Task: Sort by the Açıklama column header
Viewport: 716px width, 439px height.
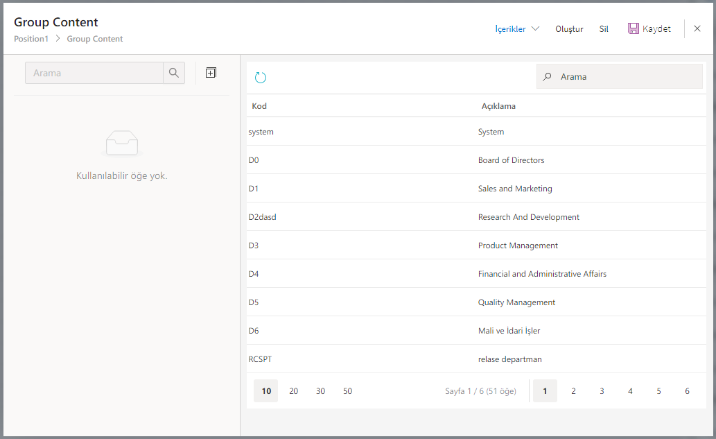Action: (498, 106)
